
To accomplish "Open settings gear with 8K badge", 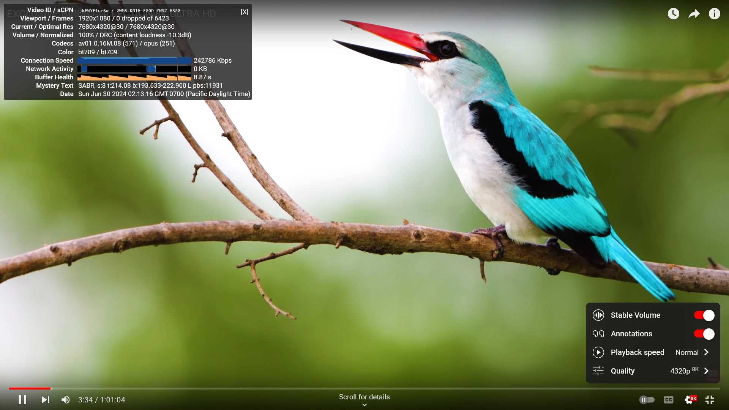I will pyautogui.click(x=690, y=400).
